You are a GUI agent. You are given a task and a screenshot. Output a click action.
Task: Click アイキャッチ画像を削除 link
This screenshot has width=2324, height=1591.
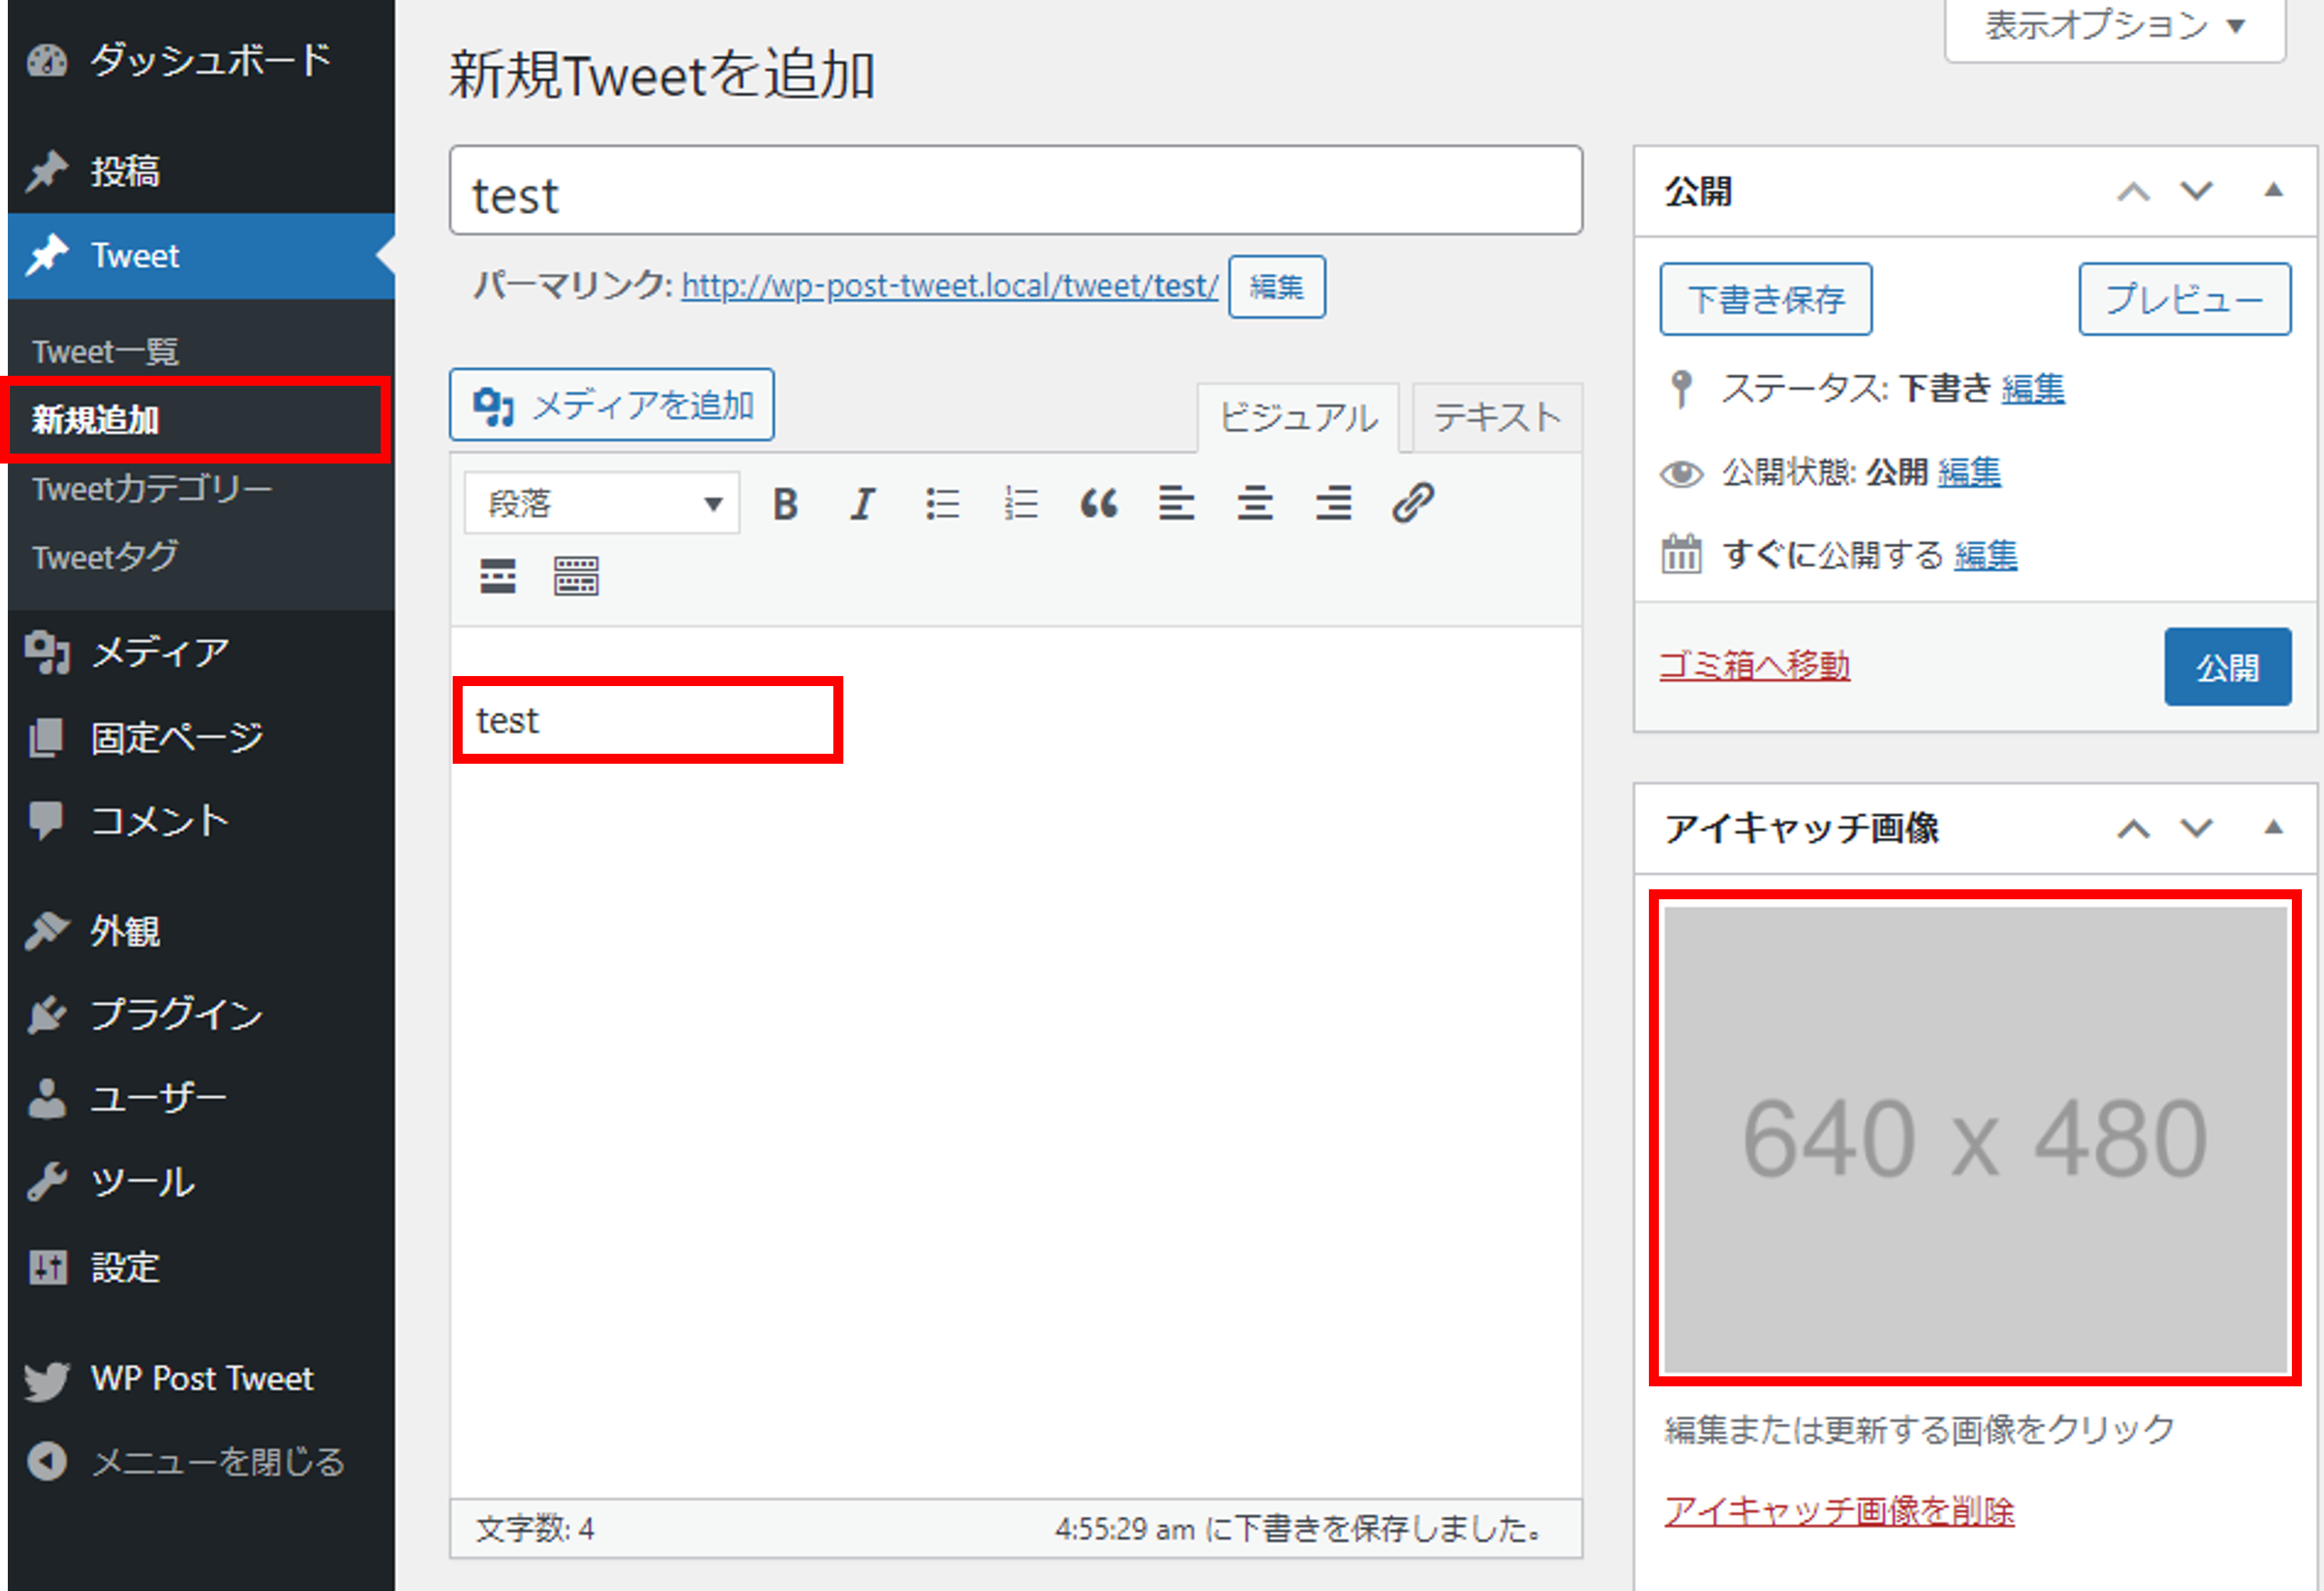[1840, 1511]
